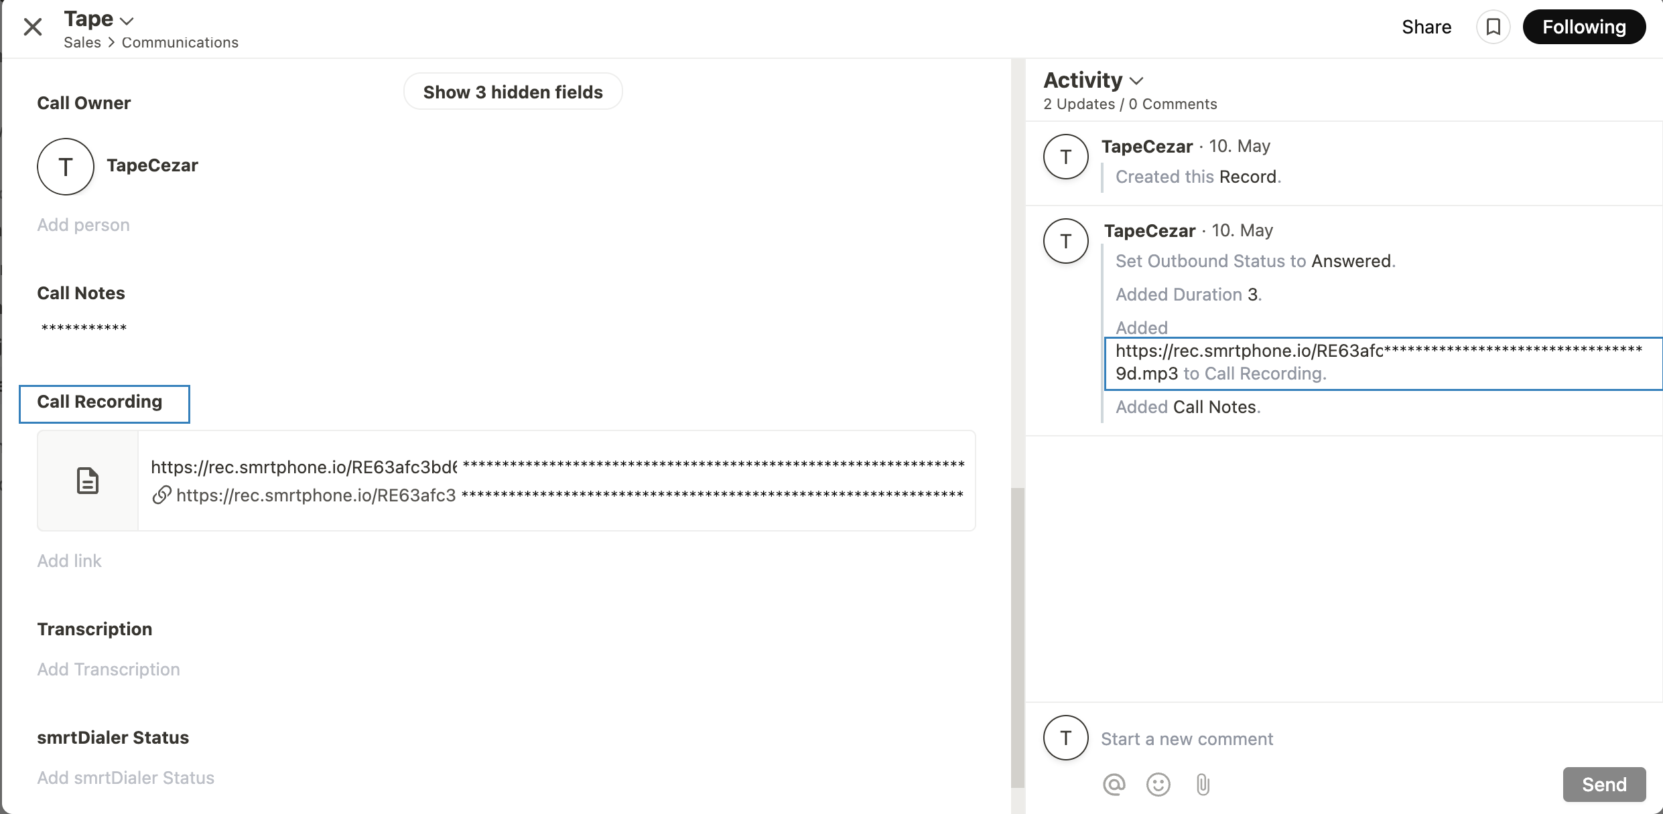The width and height of the screenshot is (1663, 814).
Task: Navigate to Sales breadcrumb
Action: coord(82,42)
